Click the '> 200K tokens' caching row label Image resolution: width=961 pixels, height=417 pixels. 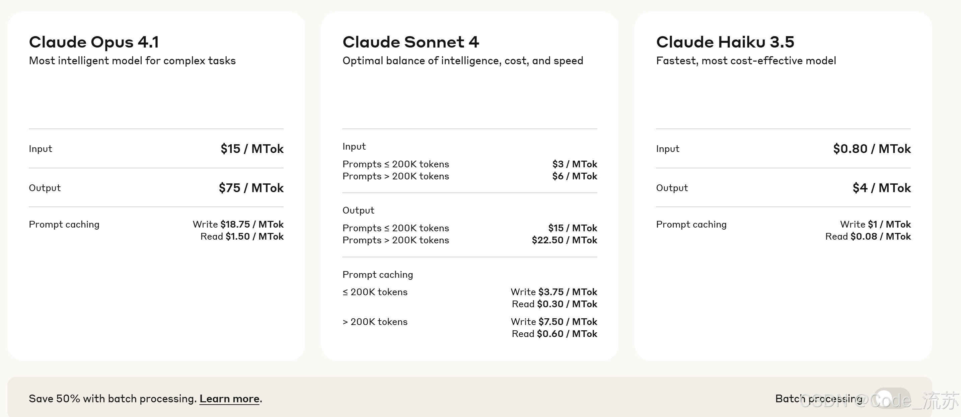375,322
